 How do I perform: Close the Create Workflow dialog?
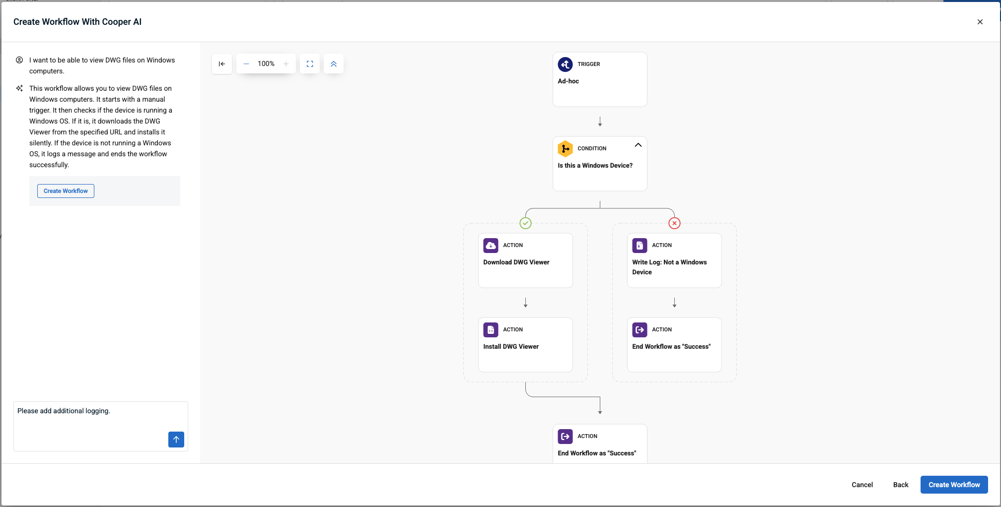pyautogui.click(x=980, y=22)
